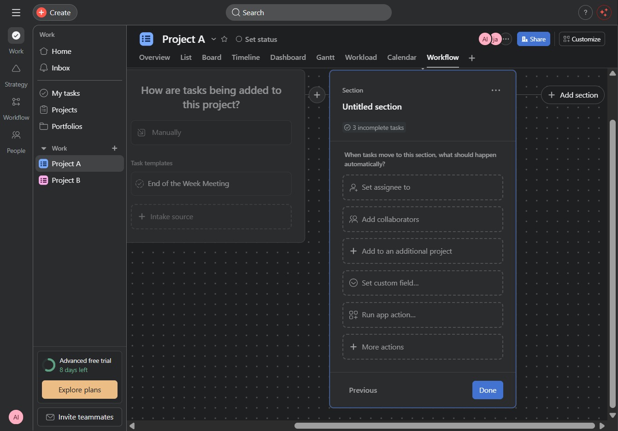Open the Workflow rail icon
Image resolution: width=618 pixels, height=431 pixels.
coord(16,102)
